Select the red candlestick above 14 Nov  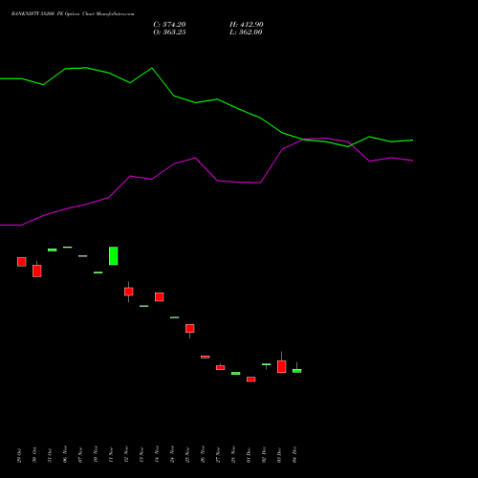160,297
